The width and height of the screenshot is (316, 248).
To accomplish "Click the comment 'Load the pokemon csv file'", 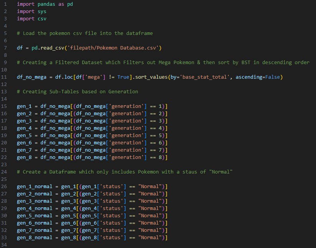I will click(84, 33).
